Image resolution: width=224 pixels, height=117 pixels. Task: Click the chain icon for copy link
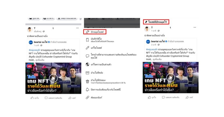[87, 98]
